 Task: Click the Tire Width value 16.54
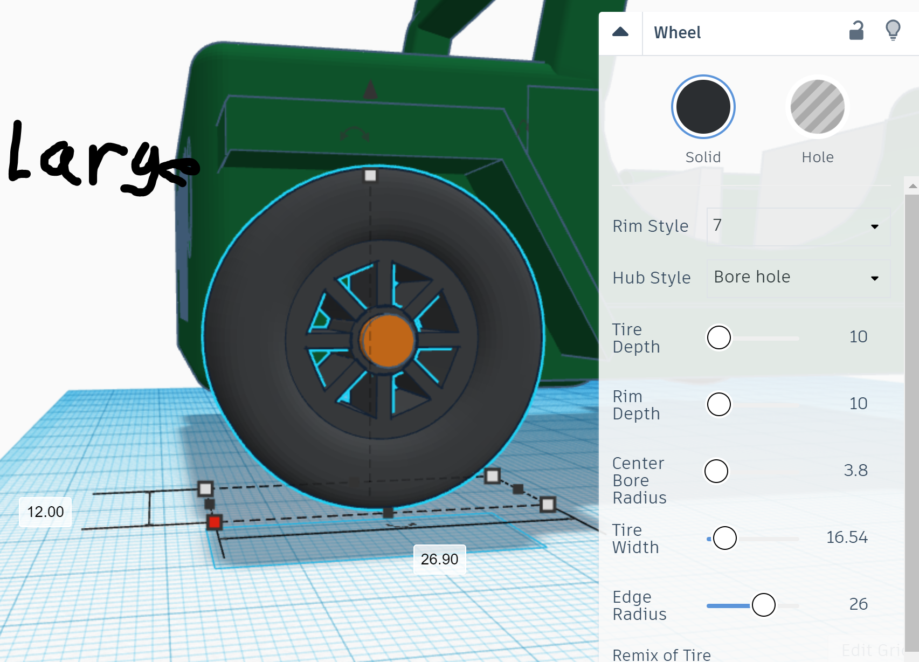pos(847,537)
